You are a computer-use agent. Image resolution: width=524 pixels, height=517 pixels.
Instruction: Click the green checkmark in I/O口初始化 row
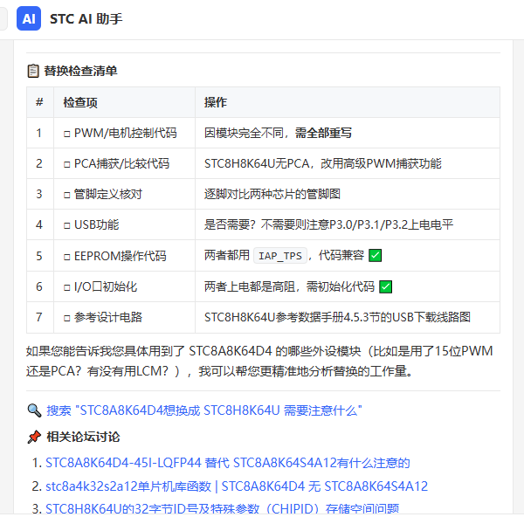coord(386,286)
